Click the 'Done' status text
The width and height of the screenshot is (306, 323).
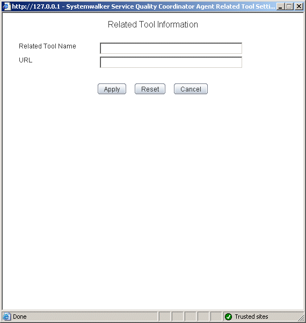[x=20, y=317]
